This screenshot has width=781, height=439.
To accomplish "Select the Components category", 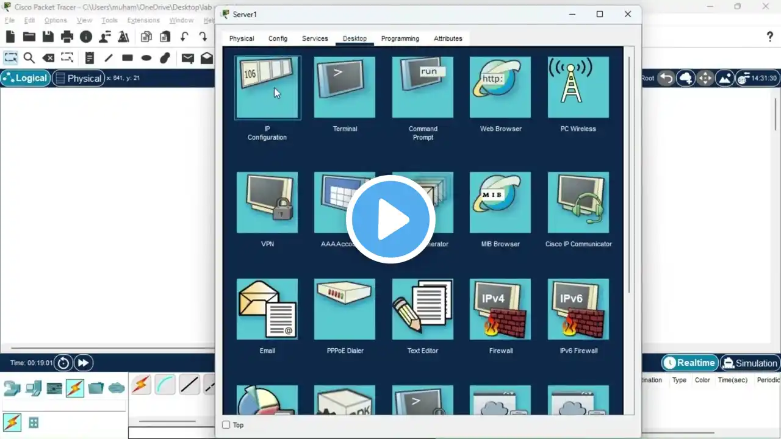I will 54,388.
